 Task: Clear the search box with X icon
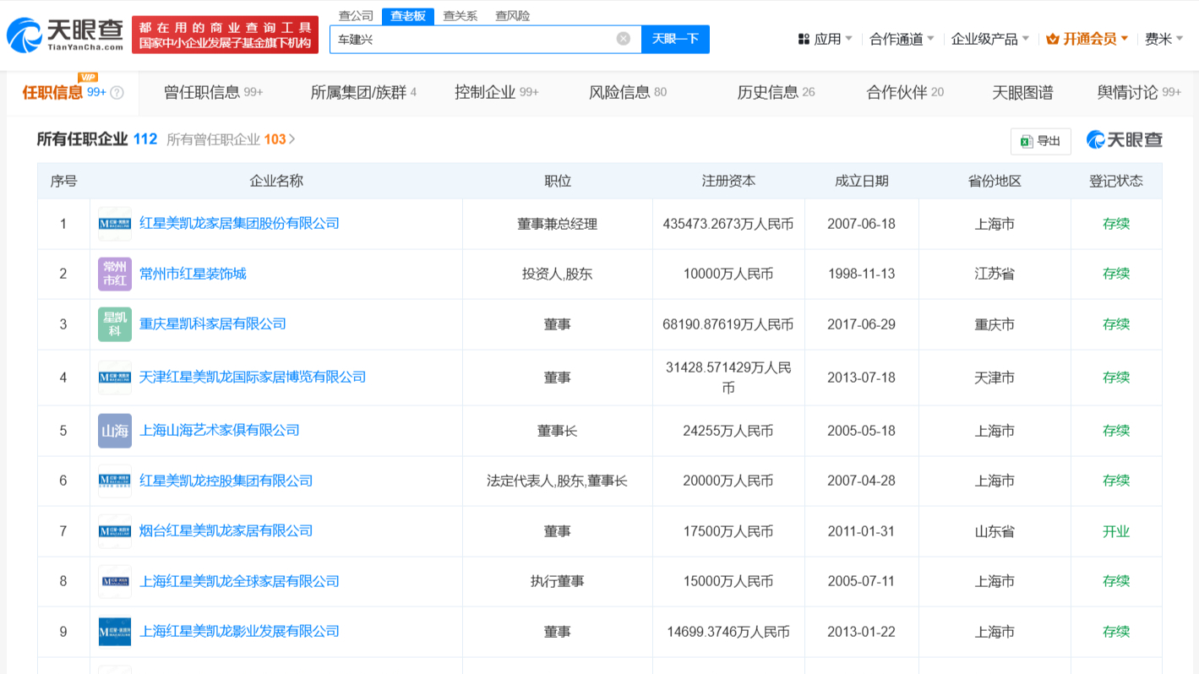624,39
